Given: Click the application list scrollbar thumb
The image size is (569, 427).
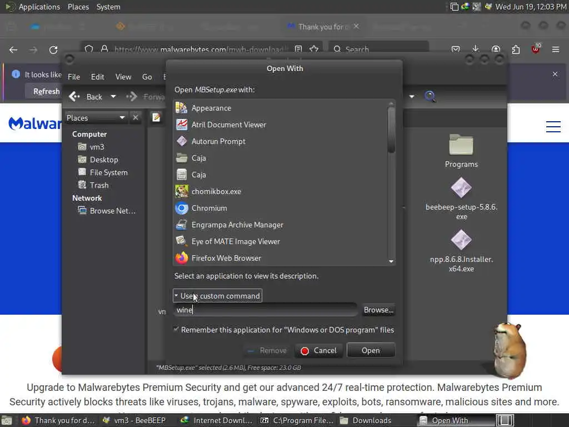Looking at the screenshot, I should (x=391, y=129).
